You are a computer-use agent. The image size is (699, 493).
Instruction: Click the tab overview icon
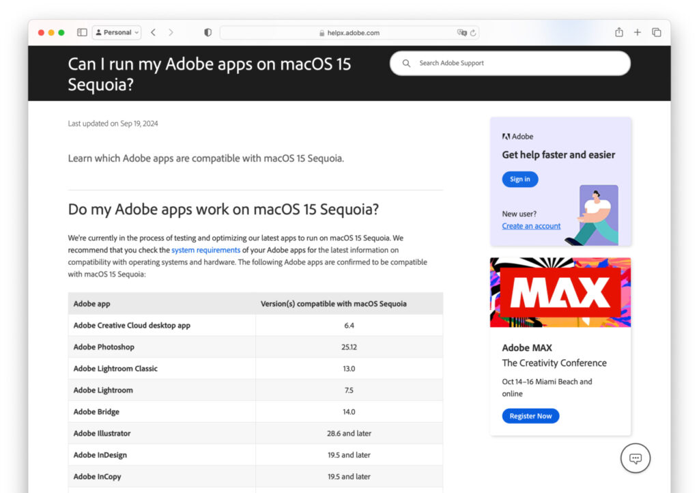point(656,32)
